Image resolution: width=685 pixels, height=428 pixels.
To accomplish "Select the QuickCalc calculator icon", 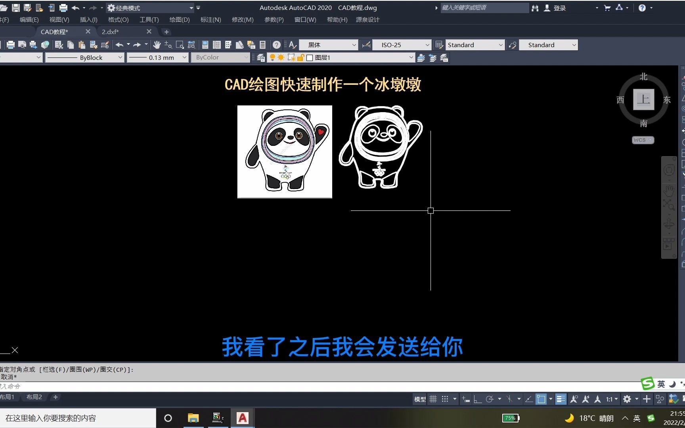I will point(263,45).
